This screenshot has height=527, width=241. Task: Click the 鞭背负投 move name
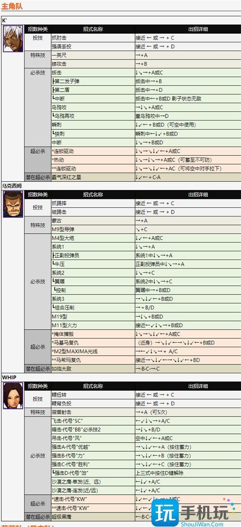(62, 403)
